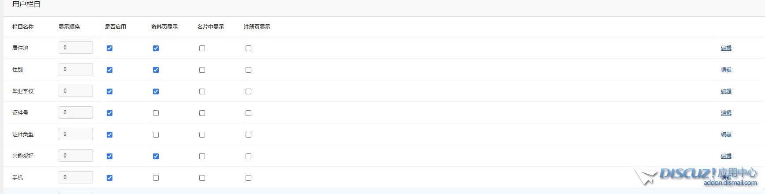Edit the 毕业学校 field via 编辑
This screenshot has width=765, height=194.
click(x=726, y=91)
